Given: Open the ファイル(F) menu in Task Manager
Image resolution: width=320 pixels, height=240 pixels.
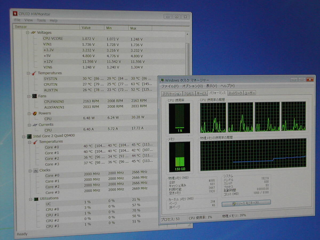Looking at the screenshot, I should (x=170, y=86).
